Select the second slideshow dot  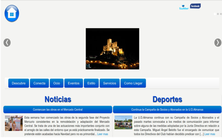click(218, 14)
